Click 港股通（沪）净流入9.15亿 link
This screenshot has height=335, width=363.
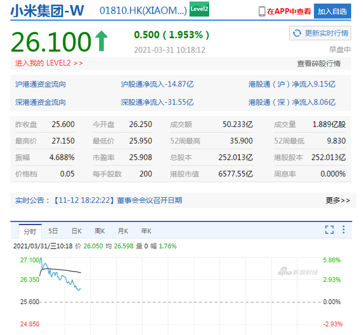[x=292, y=84]
